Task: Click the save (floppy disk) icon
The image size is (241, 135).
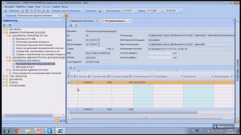Action: coord(70,25)
